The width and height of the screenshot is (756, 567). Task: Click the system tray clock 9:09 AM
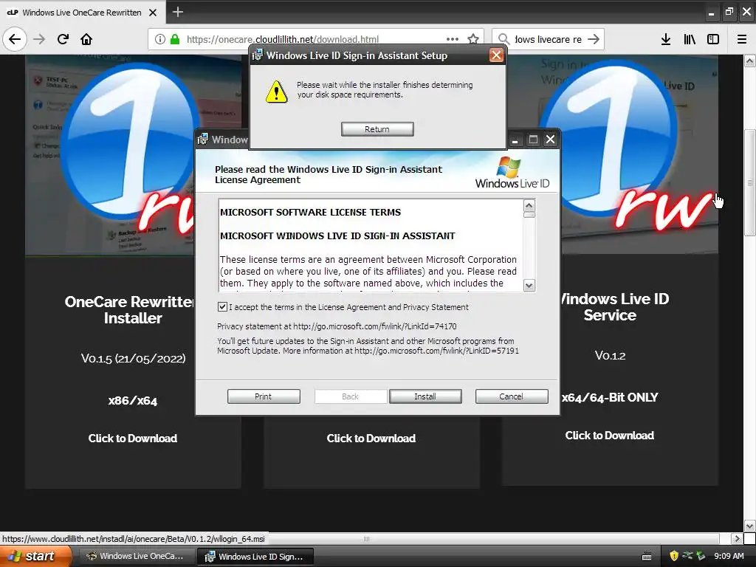729,556
